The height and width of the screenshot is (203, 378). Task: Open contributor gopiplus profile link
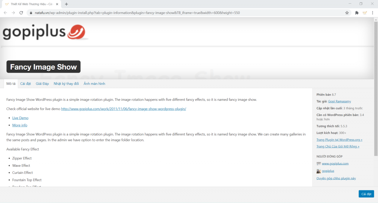328,171
